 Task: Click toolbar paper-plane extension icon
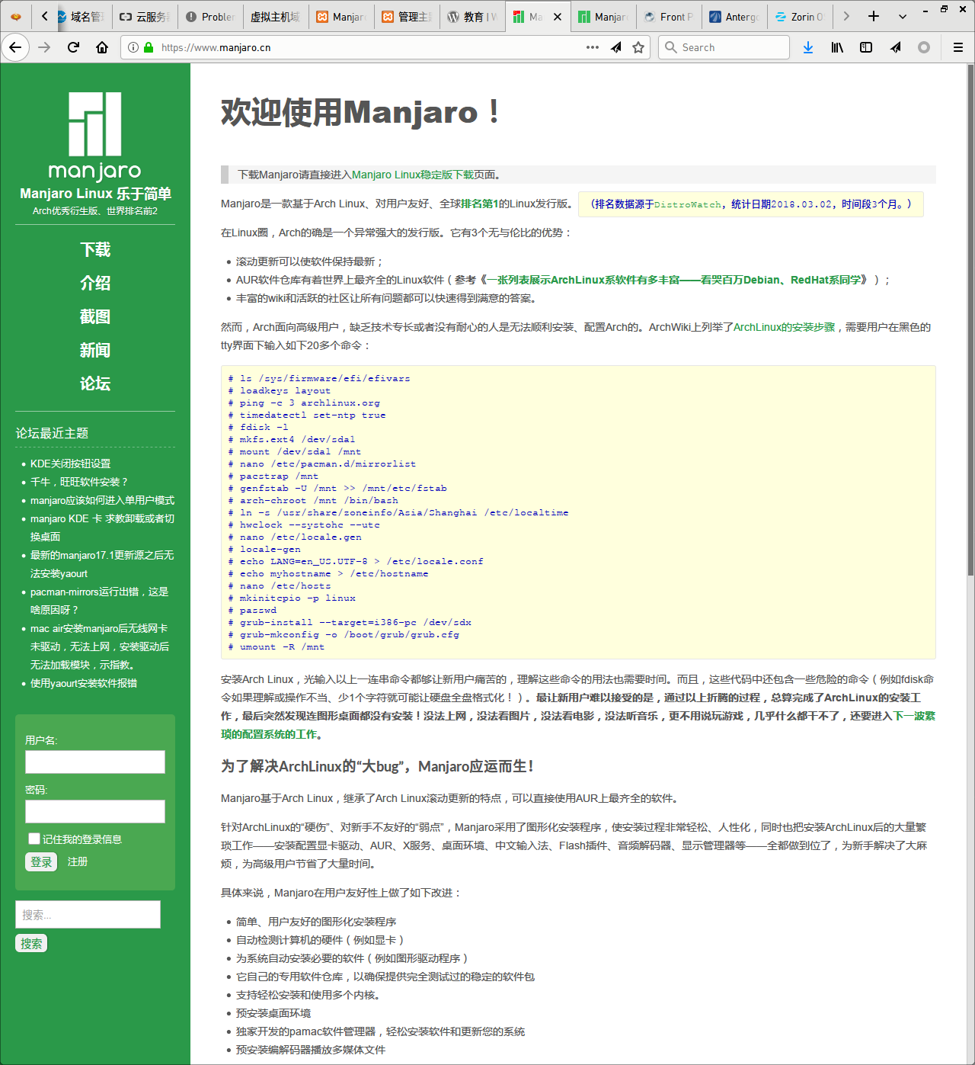pos(895,47)
